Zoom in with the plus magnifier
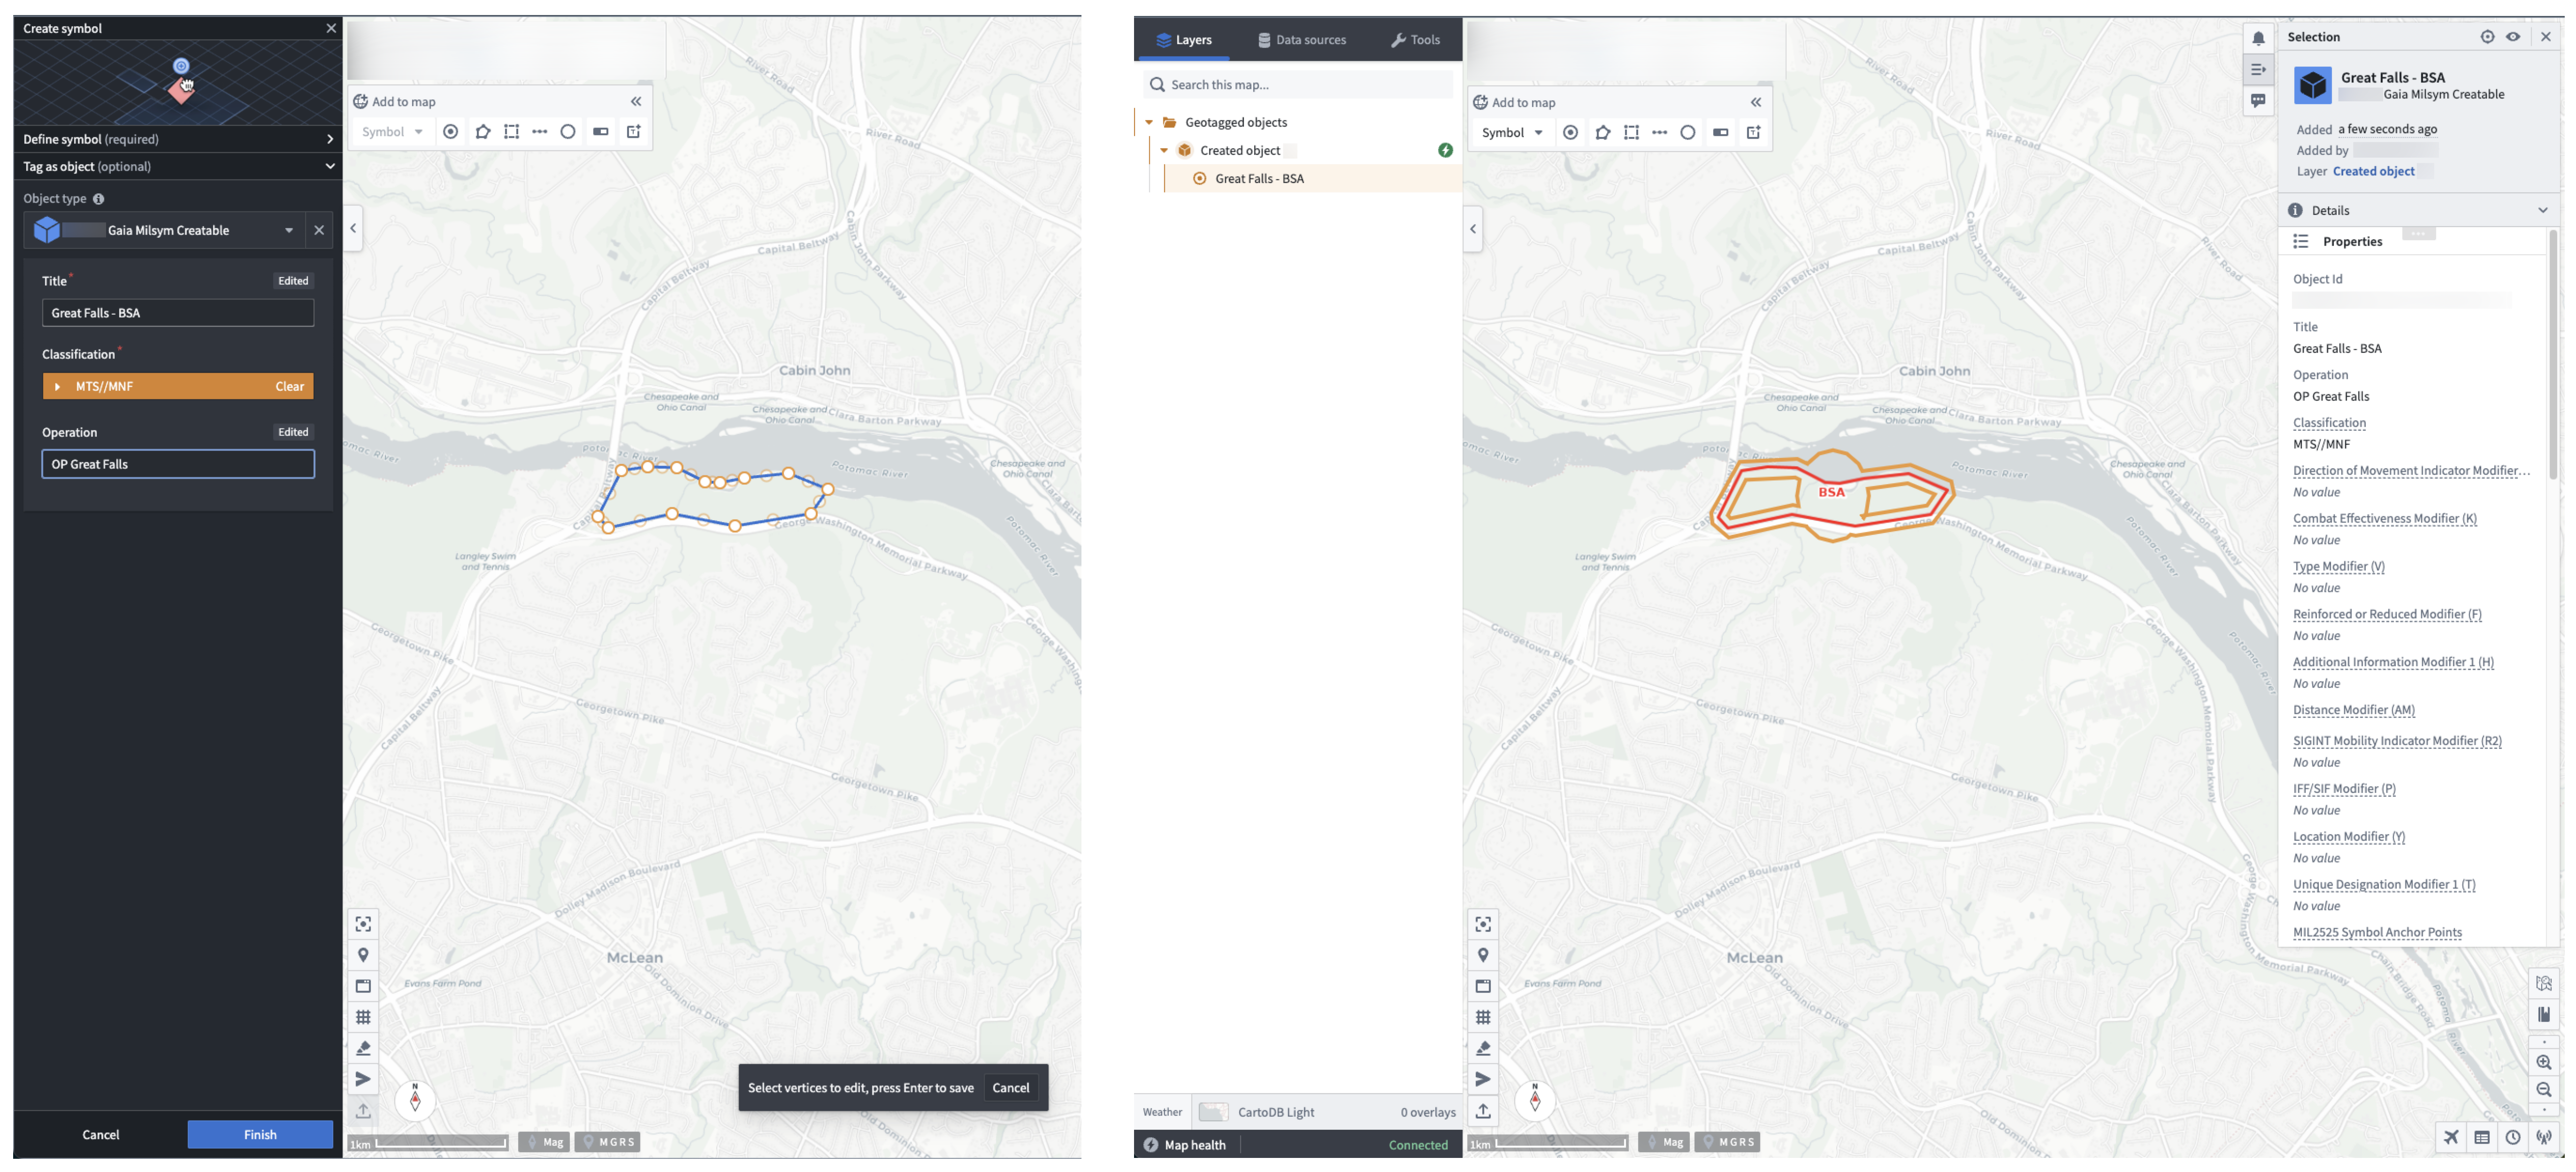 pyautogui.click(x=2543, y=1062)
